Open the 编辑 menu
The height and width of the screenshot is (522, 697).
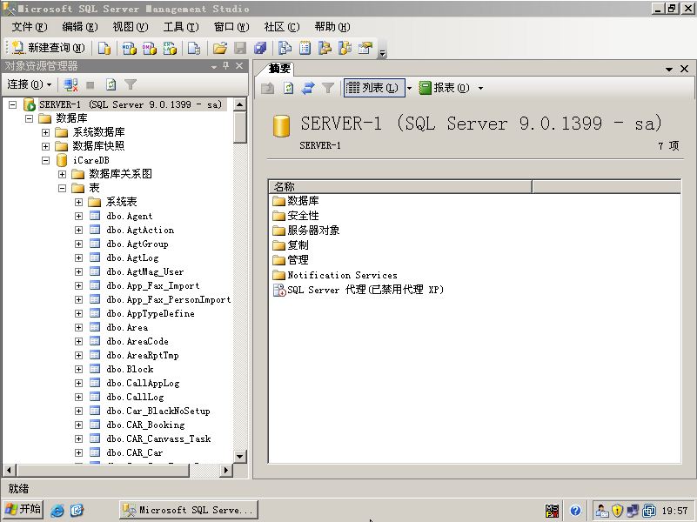80,27
